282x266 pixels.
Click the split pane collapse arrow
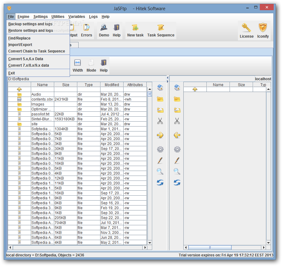coord(168,78)
